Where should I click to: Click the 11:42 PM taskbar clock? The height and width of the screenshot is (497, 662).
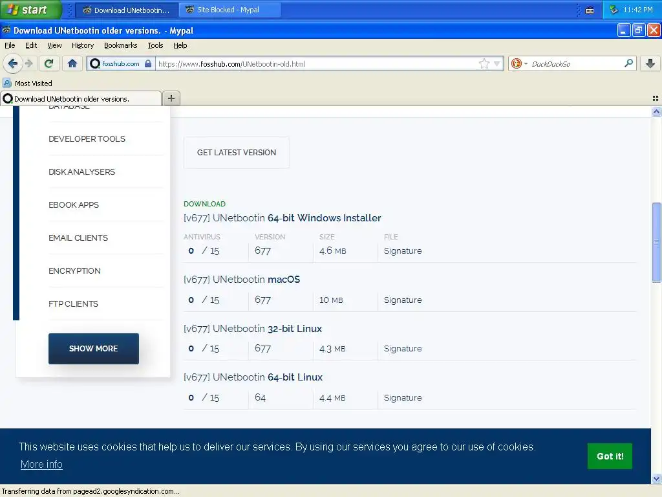point(638,10)
